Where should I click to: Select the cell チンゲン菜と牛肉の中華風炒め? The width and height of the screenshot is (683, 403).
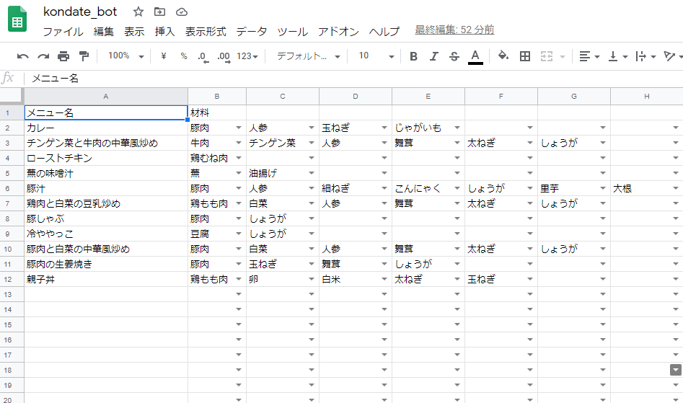tap(106, 143)
